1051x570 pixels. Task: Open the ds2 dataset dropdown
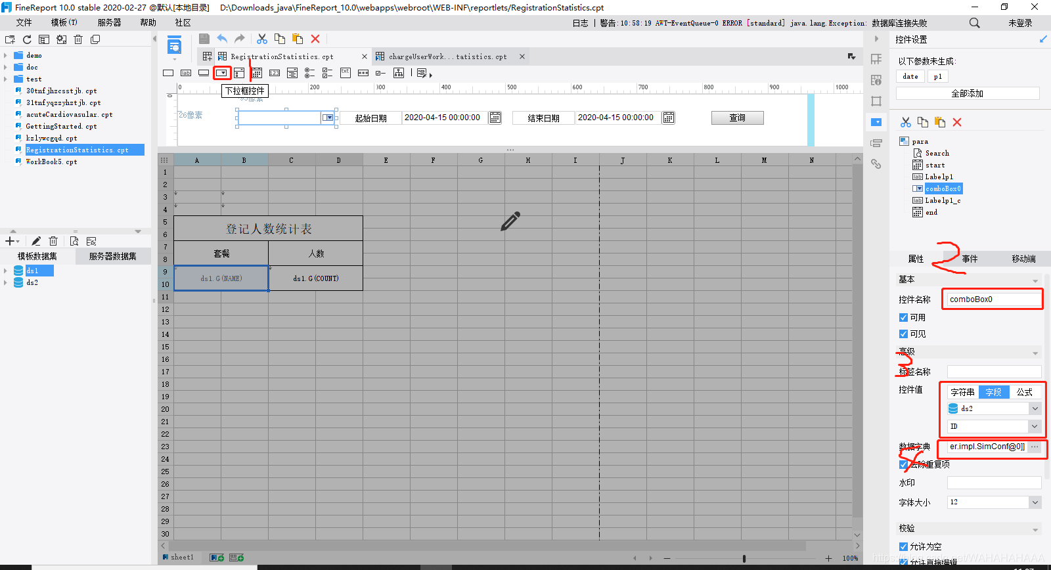point(1035,408)
